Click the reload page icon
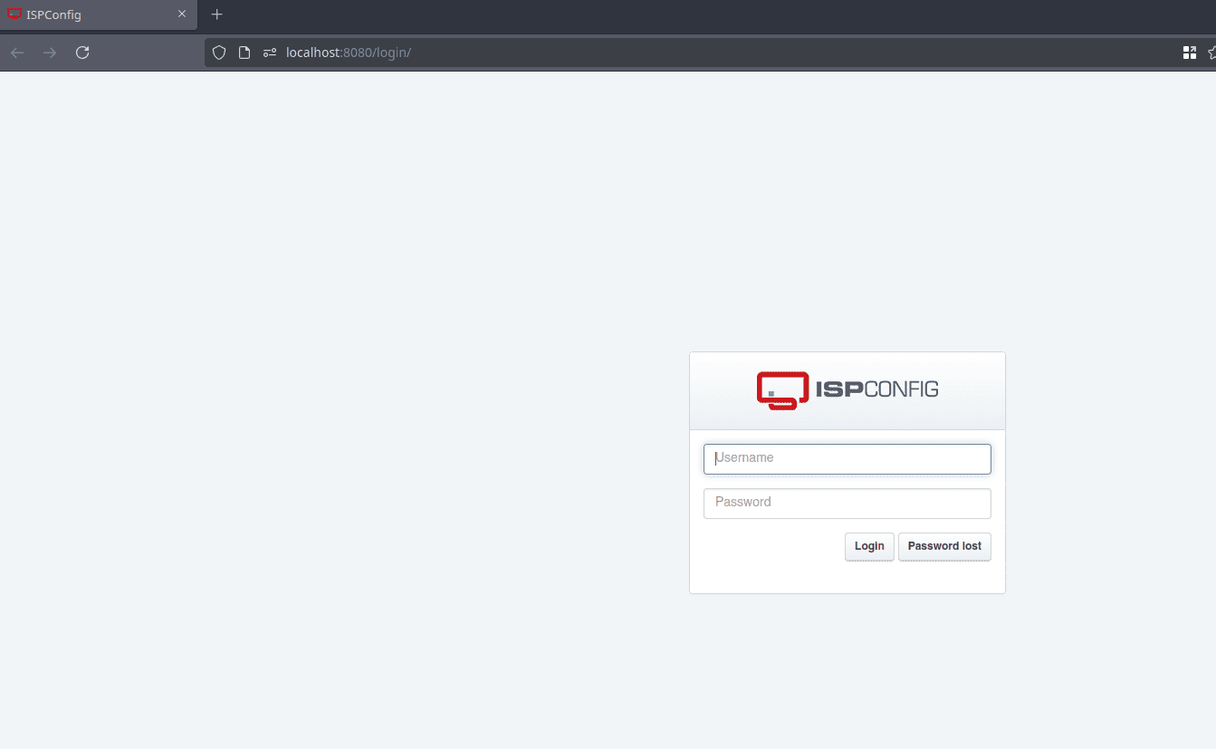Image resolution: width=1216 pixels, height=749 pixels. click(82, 53)
